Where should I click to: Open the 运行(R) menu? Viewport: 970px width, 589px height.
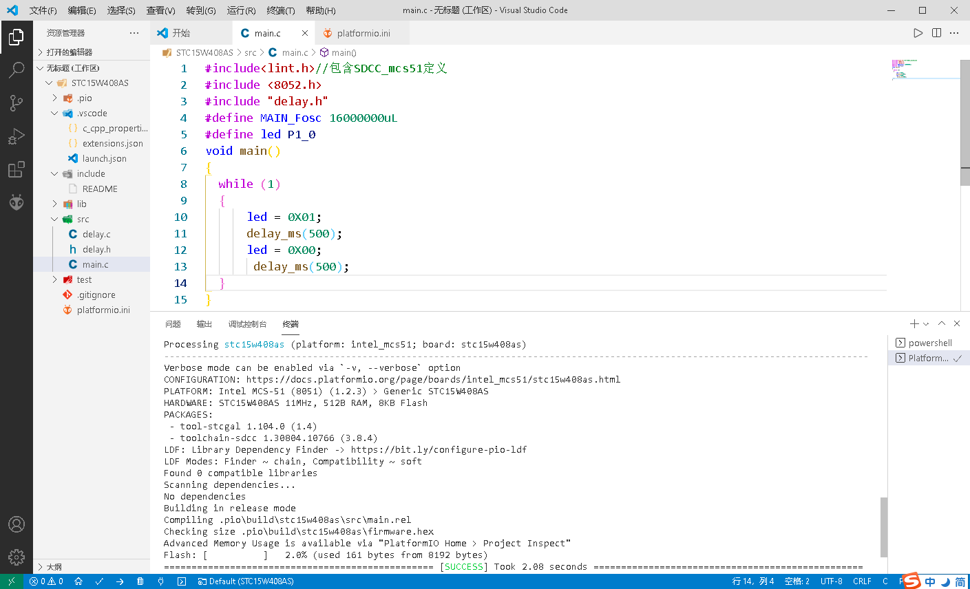pyautogui.click(x=241, y=10)
